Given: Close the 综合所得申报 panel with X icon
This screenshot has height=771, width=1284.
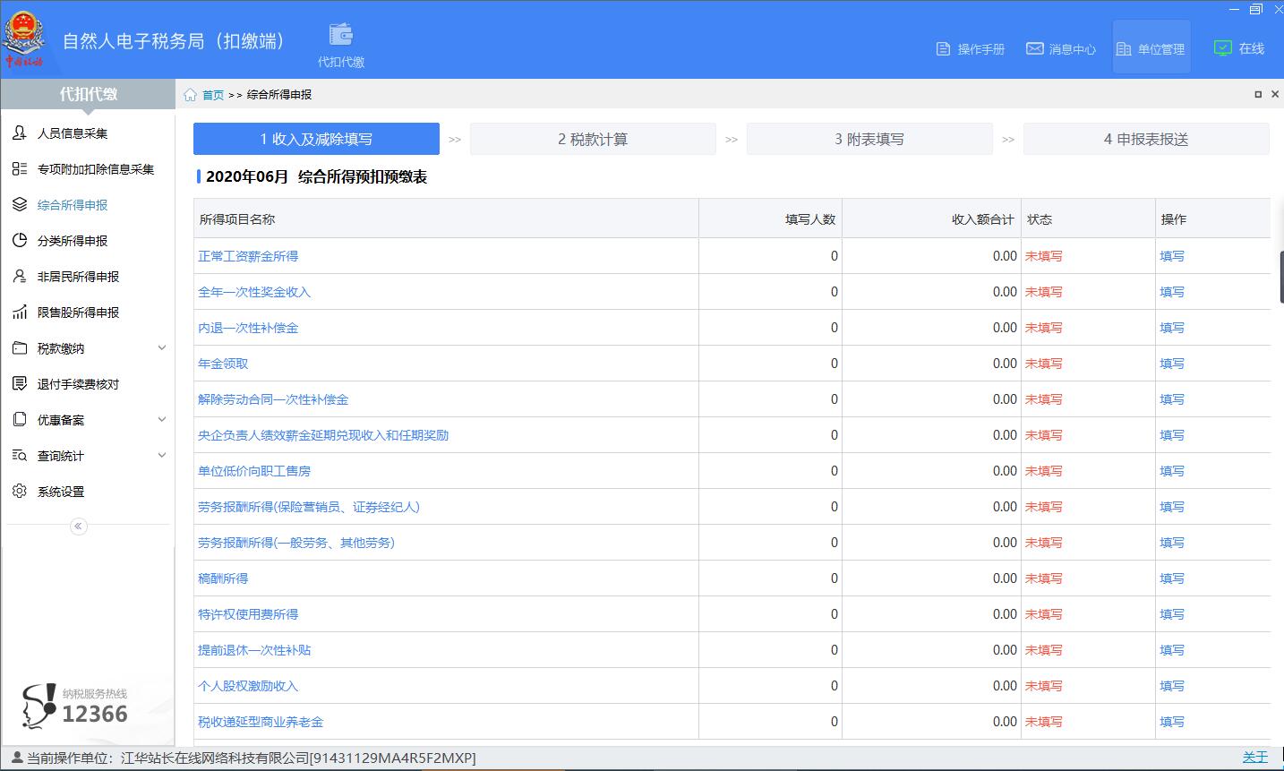Looking at the screenshot, I should click(x=1275, y=94).
